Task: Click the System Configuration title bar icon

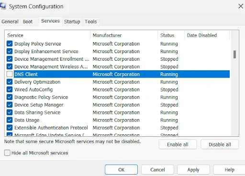Action: [3, 6]
